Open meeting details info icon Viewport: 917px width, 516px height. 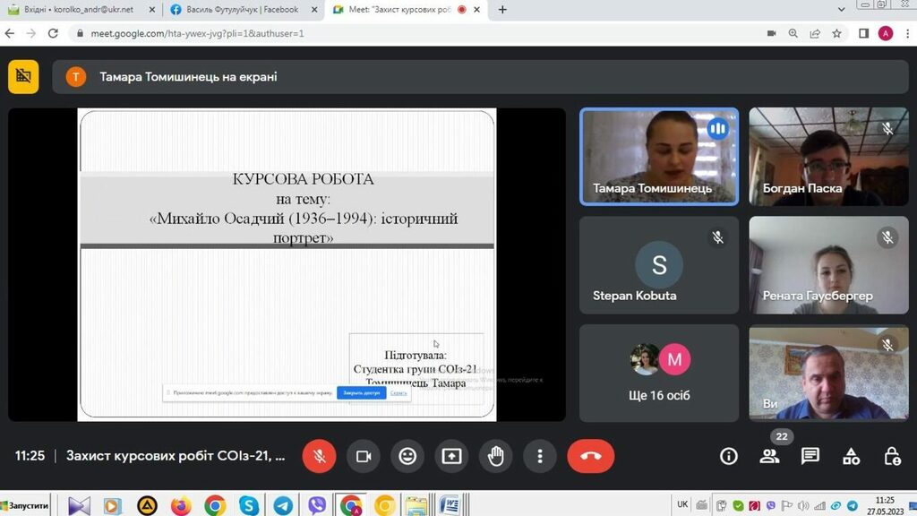point(729,456)
